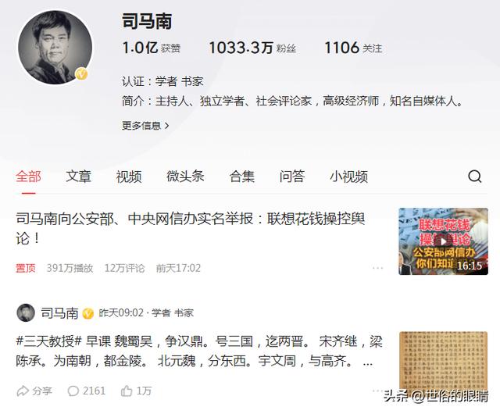Play the pinned video via play icon

[443, 241]
